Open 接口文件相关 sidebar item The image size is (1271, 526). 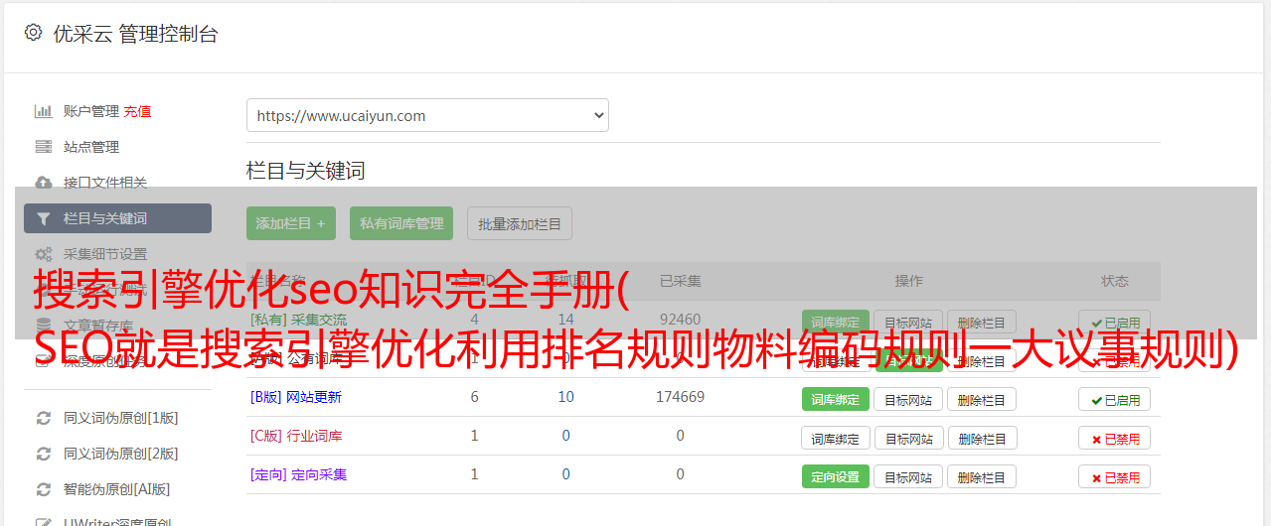[105, 183]
